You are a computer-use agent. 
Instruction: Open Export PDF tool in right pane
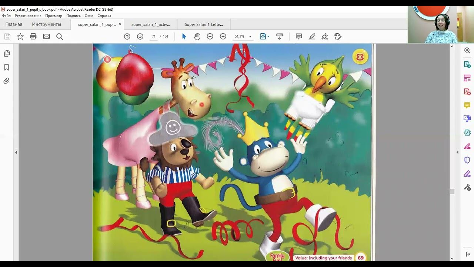click(467, 64)
